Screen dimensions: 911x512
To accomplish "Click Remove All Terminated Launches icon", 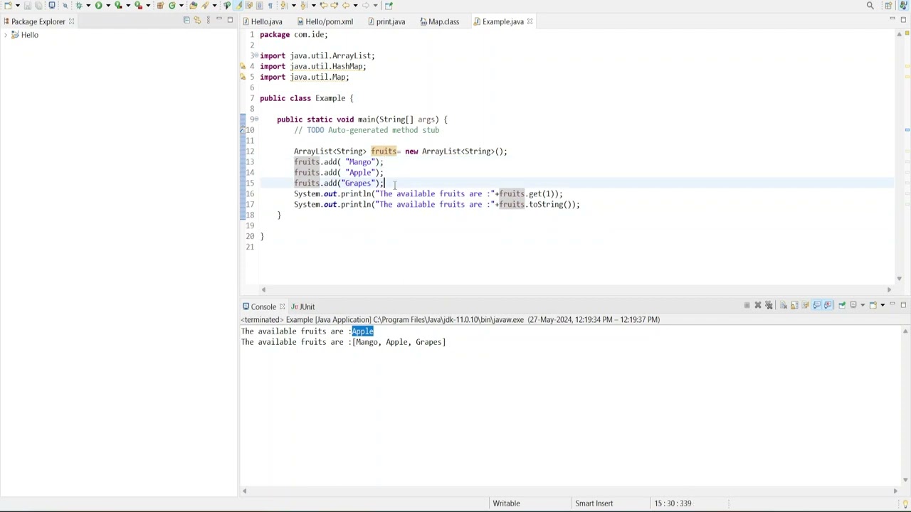I will pos(769,306).
